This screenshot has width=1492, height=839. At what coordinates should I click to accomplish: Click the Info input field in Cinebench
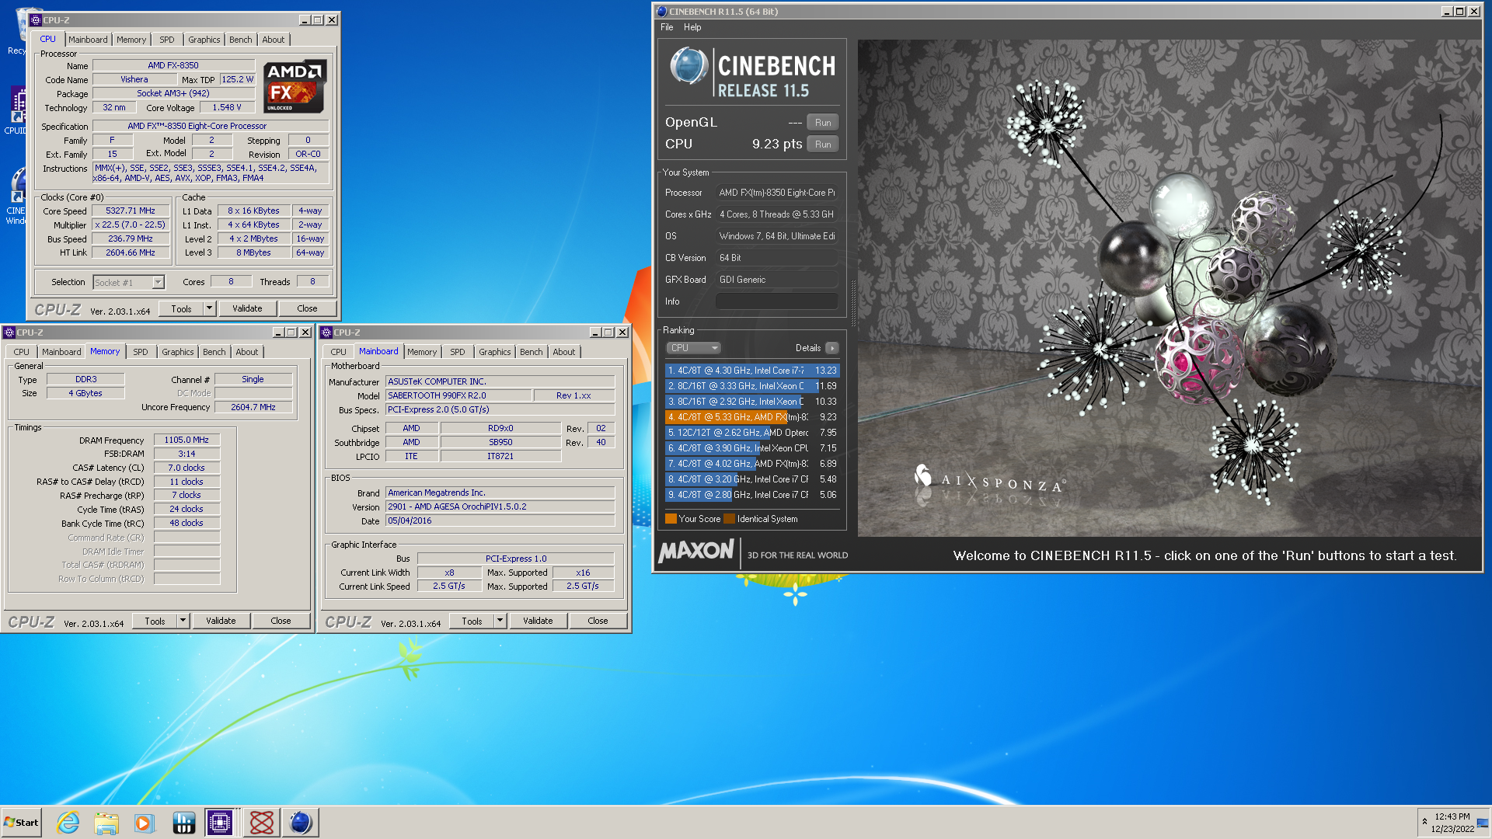pos(777,301)
